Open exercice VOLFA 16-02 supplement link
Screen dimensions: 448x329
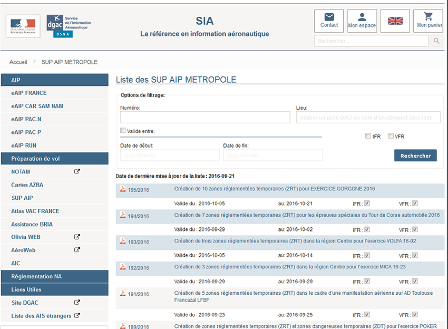click(x=295, y=241)
